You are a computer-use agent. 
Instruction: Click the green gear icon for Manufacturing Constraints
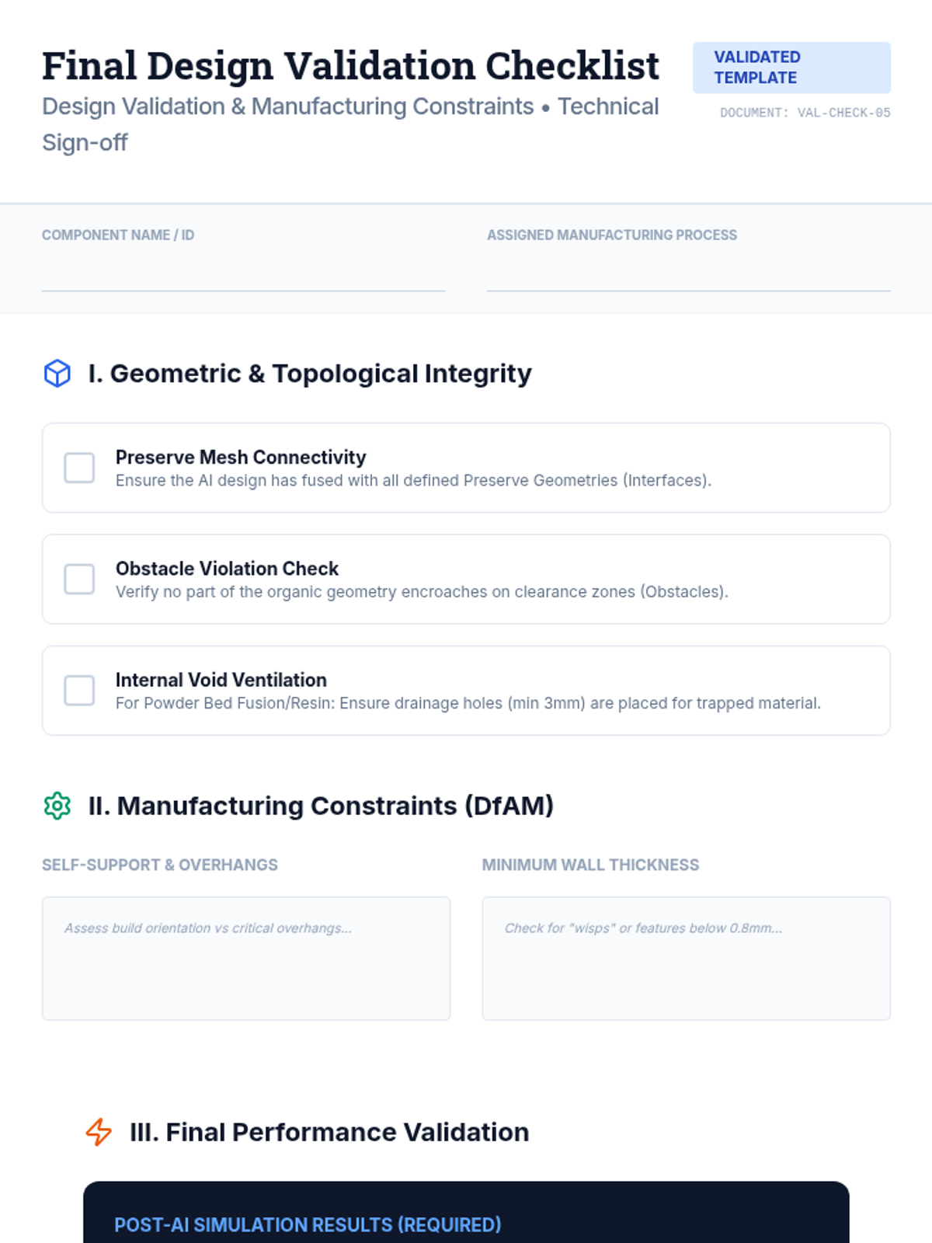57,806
